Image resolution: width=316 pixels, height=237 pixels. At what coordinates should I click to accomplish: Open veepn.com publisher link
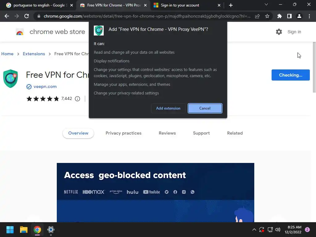click(45, 86)
